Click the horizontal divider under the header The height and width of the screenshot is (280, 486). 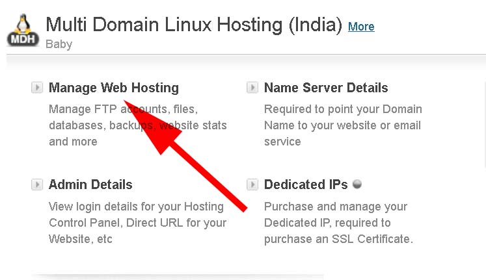tap(247, 55)
